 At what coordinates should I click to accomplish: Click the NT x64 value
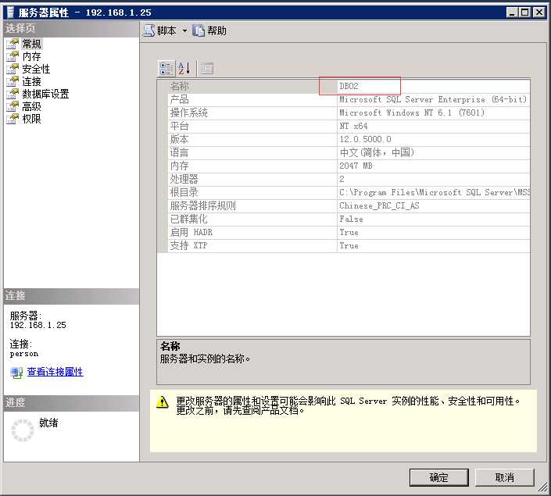[x=353, y=127]
